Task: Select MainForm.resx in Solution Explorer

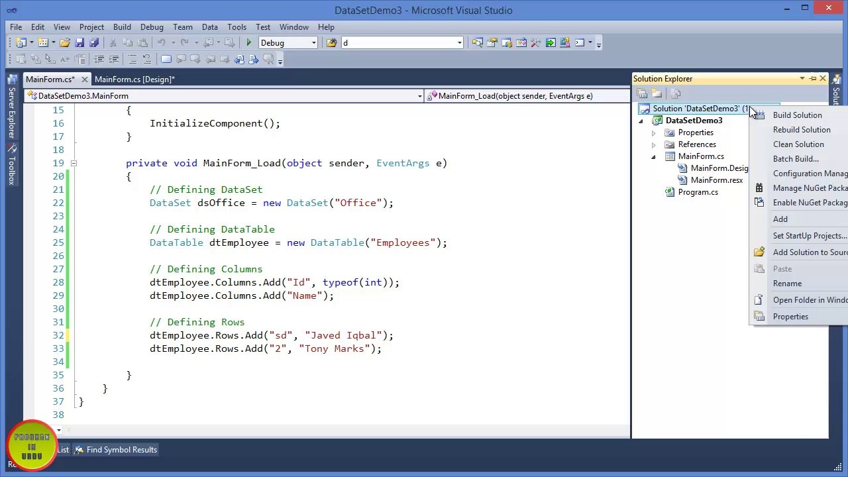Action: click(717, 180)
